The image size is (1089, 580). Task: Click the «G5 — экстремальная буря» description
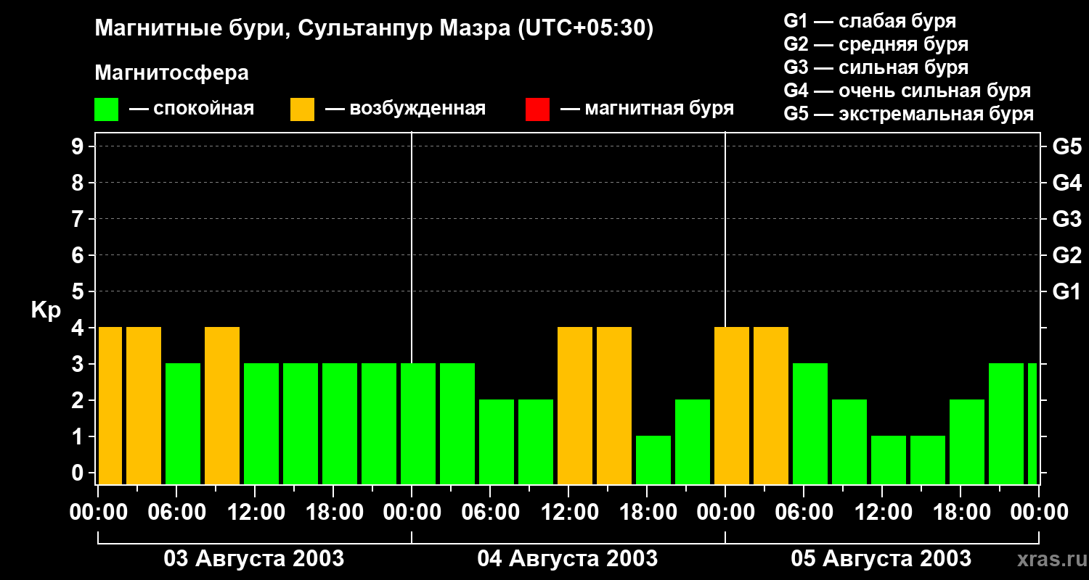[x=908, y=114]
